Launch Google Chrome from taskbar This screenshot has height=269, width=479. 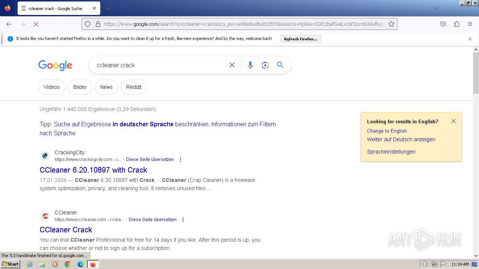click(x=68, y=264)
